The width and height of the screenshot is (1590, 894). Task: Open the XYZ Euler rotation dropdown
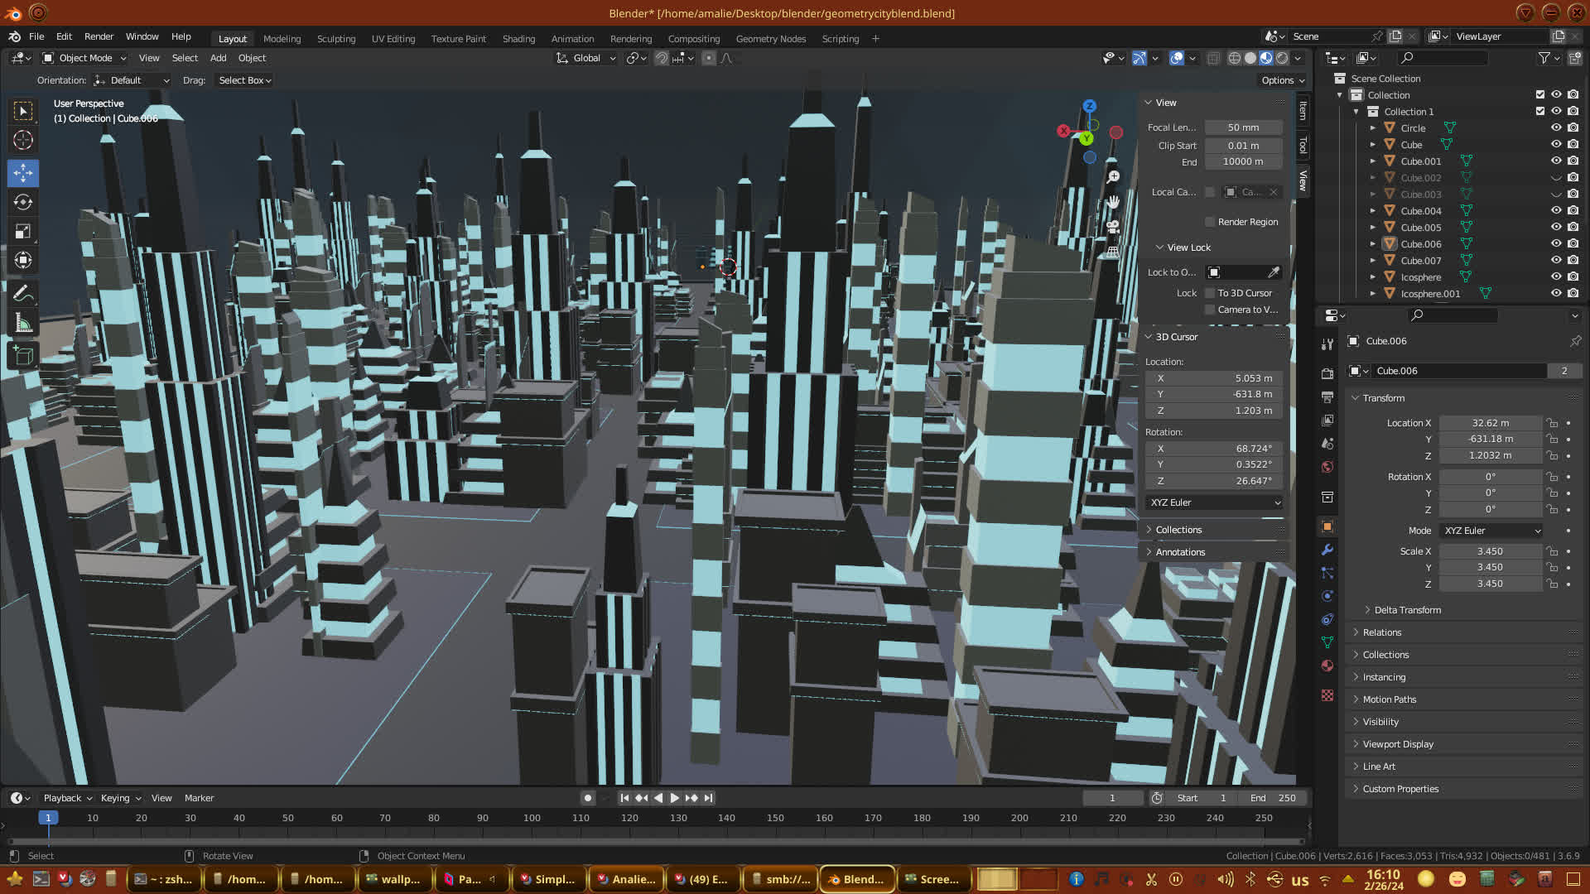1214,502
